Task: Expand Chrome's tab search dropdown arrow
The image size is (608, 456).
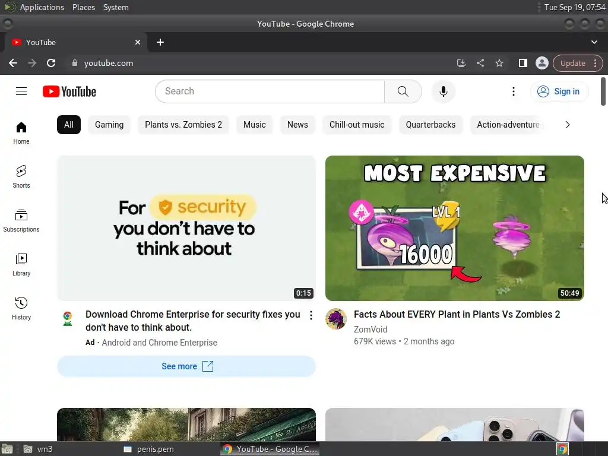Action: 594,42
